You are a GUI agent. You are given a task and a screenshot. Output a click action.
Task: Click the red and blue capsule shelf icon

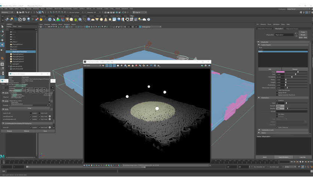pyautogui.click(x=37, y=19)
